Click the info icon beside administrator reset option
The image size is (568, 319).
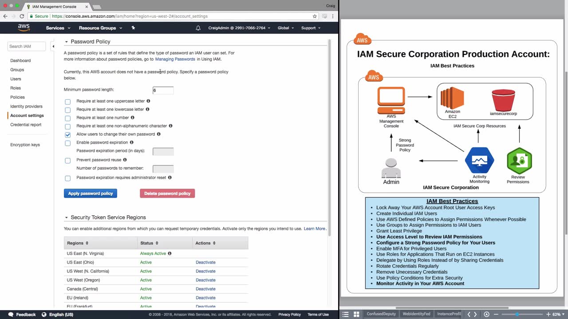170,177
